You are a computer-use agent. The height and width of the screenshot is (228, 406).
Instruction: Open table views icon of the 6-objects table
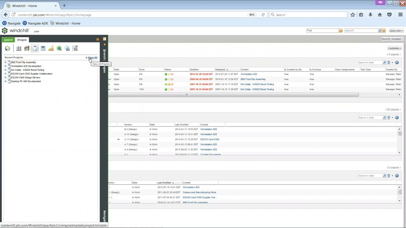pyautogui.click(x=390, y=176)
